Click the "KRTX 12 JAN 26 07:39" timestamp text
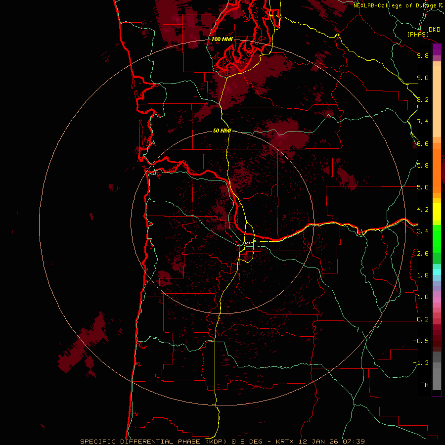The width and height of the screenshot is (445, 445). click(320, 442)
